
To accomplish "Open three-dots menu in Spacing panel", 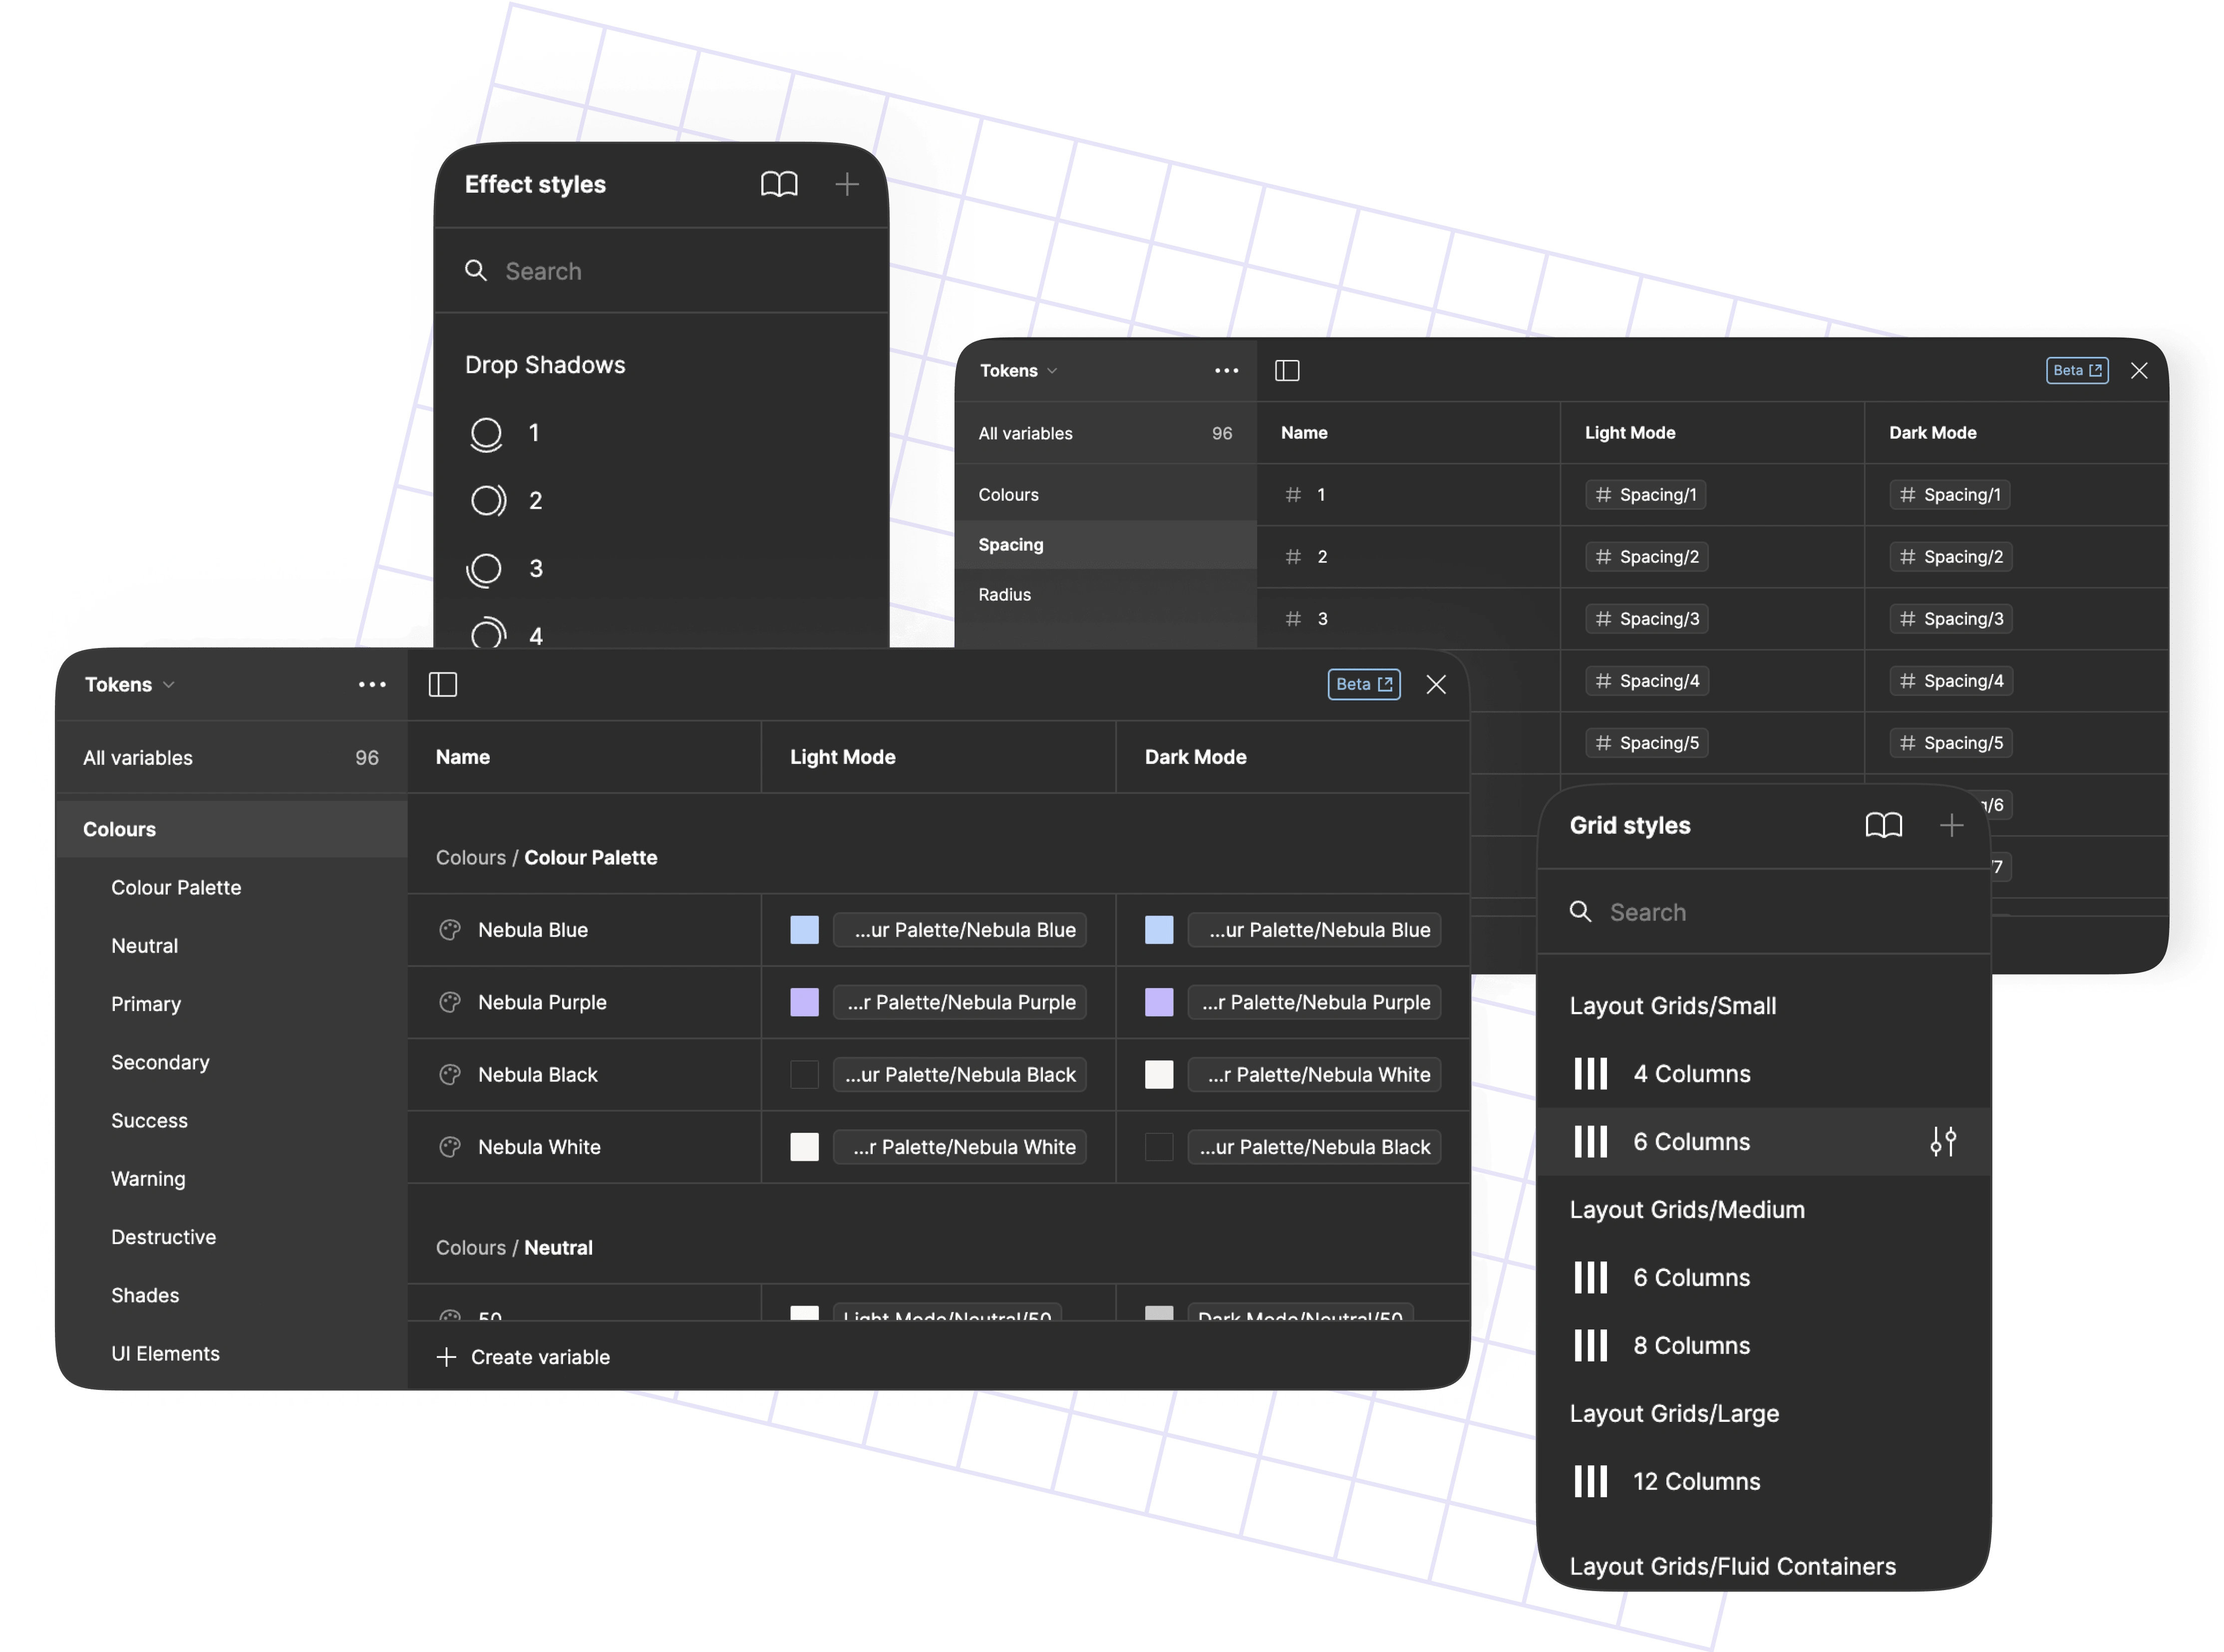I will (x=1226, y=371).
